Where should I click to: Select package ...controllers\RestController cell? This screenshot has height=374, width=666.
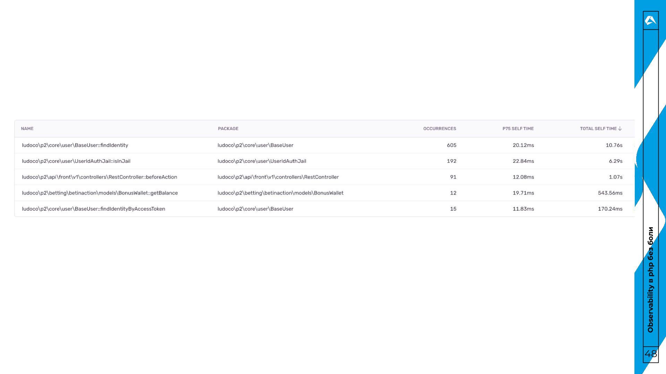(x=278, y=177)
